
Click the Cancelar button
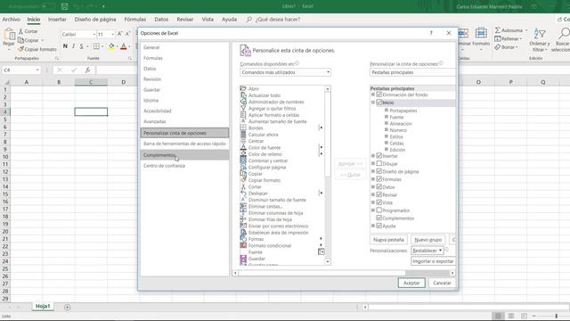pyautogui.click(x=442, y=283)
